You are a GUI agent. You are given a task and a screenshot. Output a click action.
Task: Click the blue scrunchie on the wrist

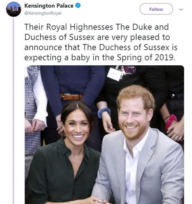click(104, 112)
